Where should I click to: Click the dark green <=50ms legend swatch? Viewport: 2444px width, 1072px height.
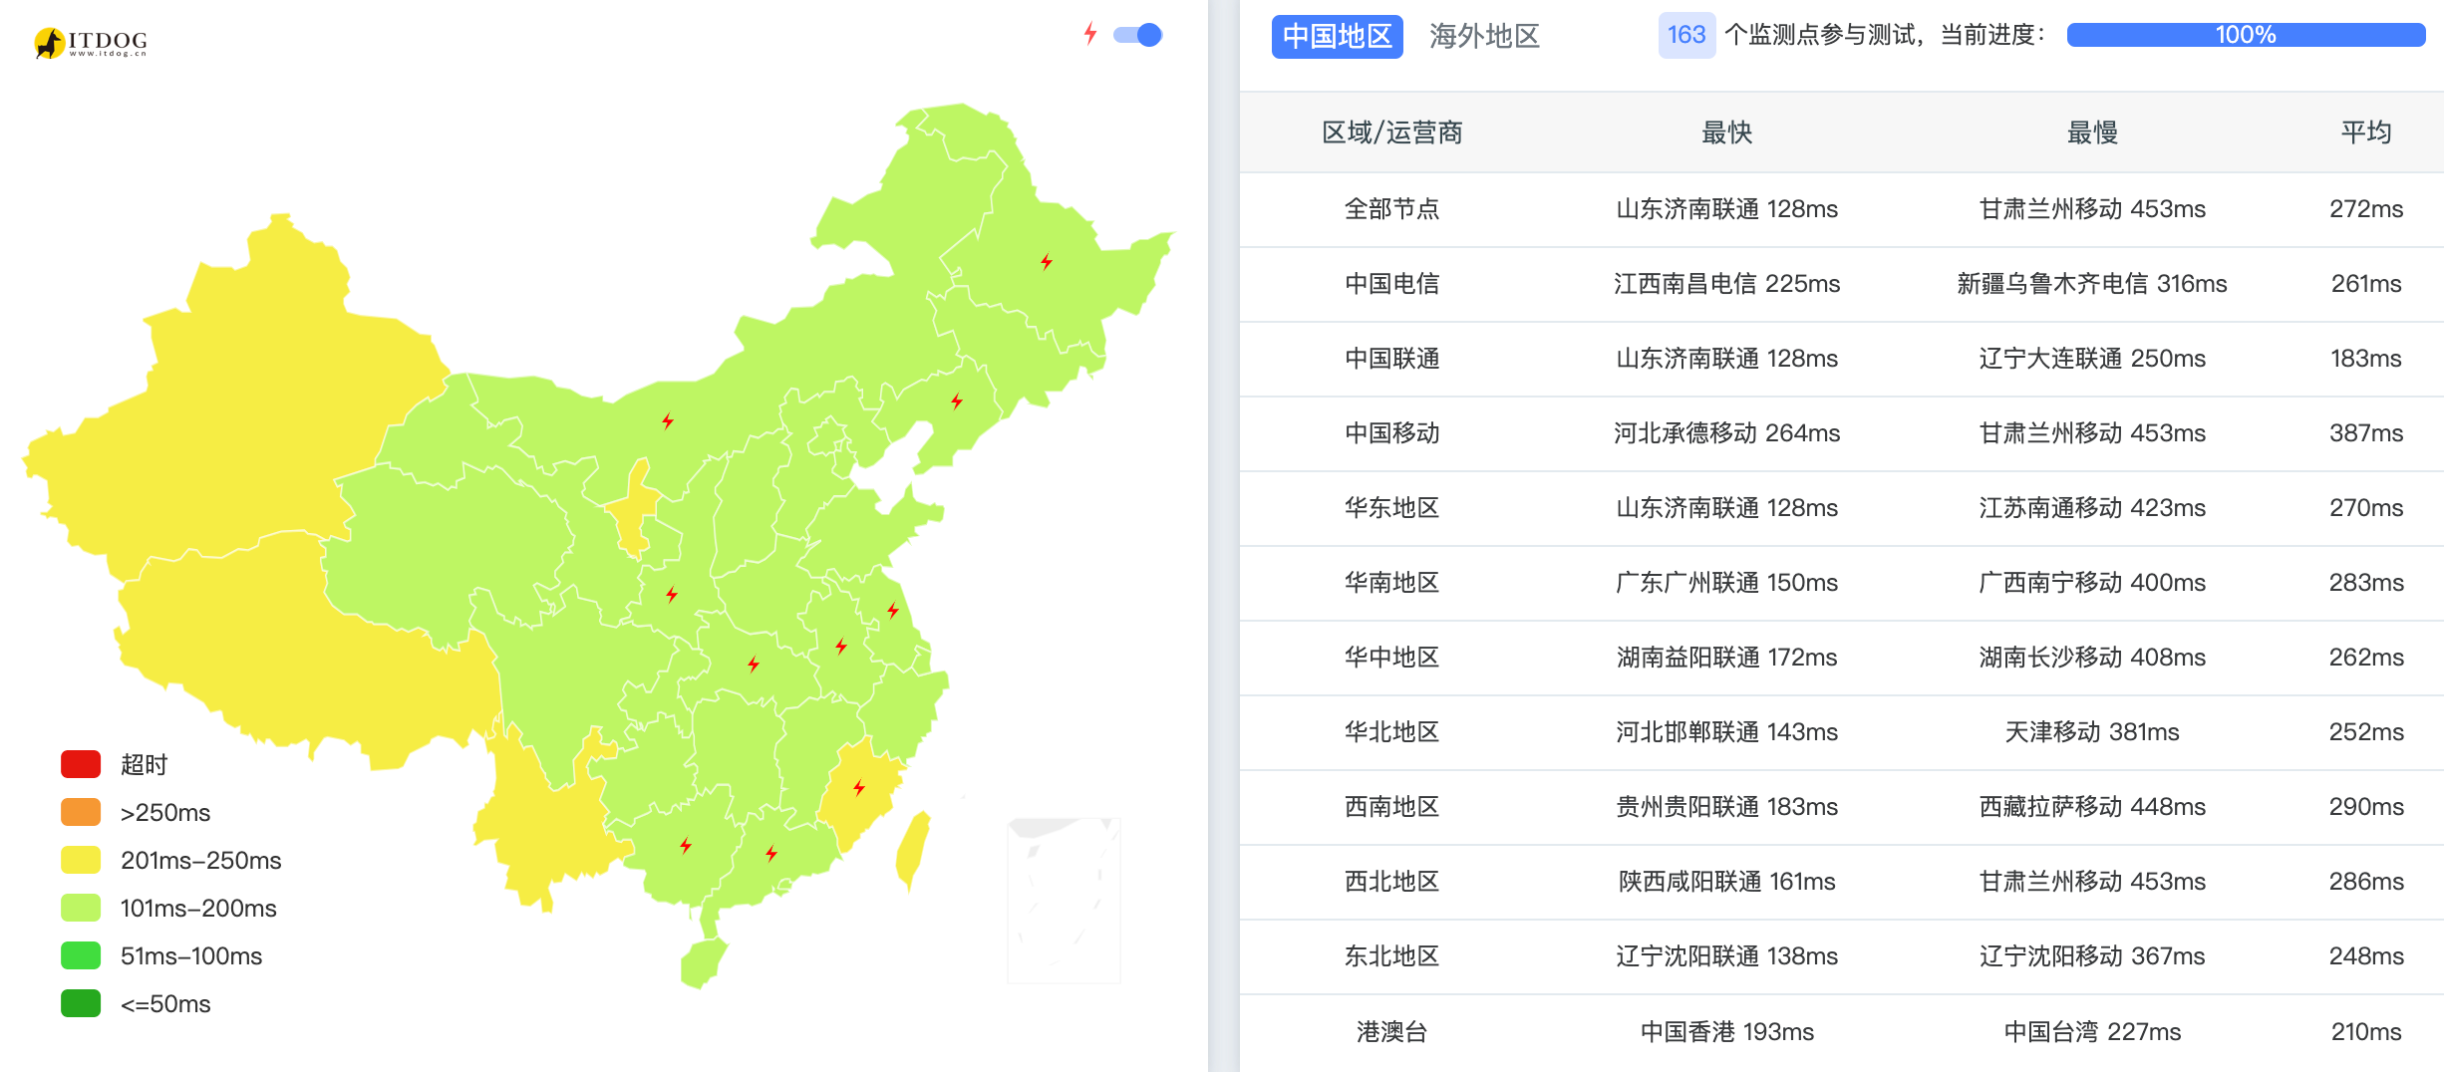81,1003
